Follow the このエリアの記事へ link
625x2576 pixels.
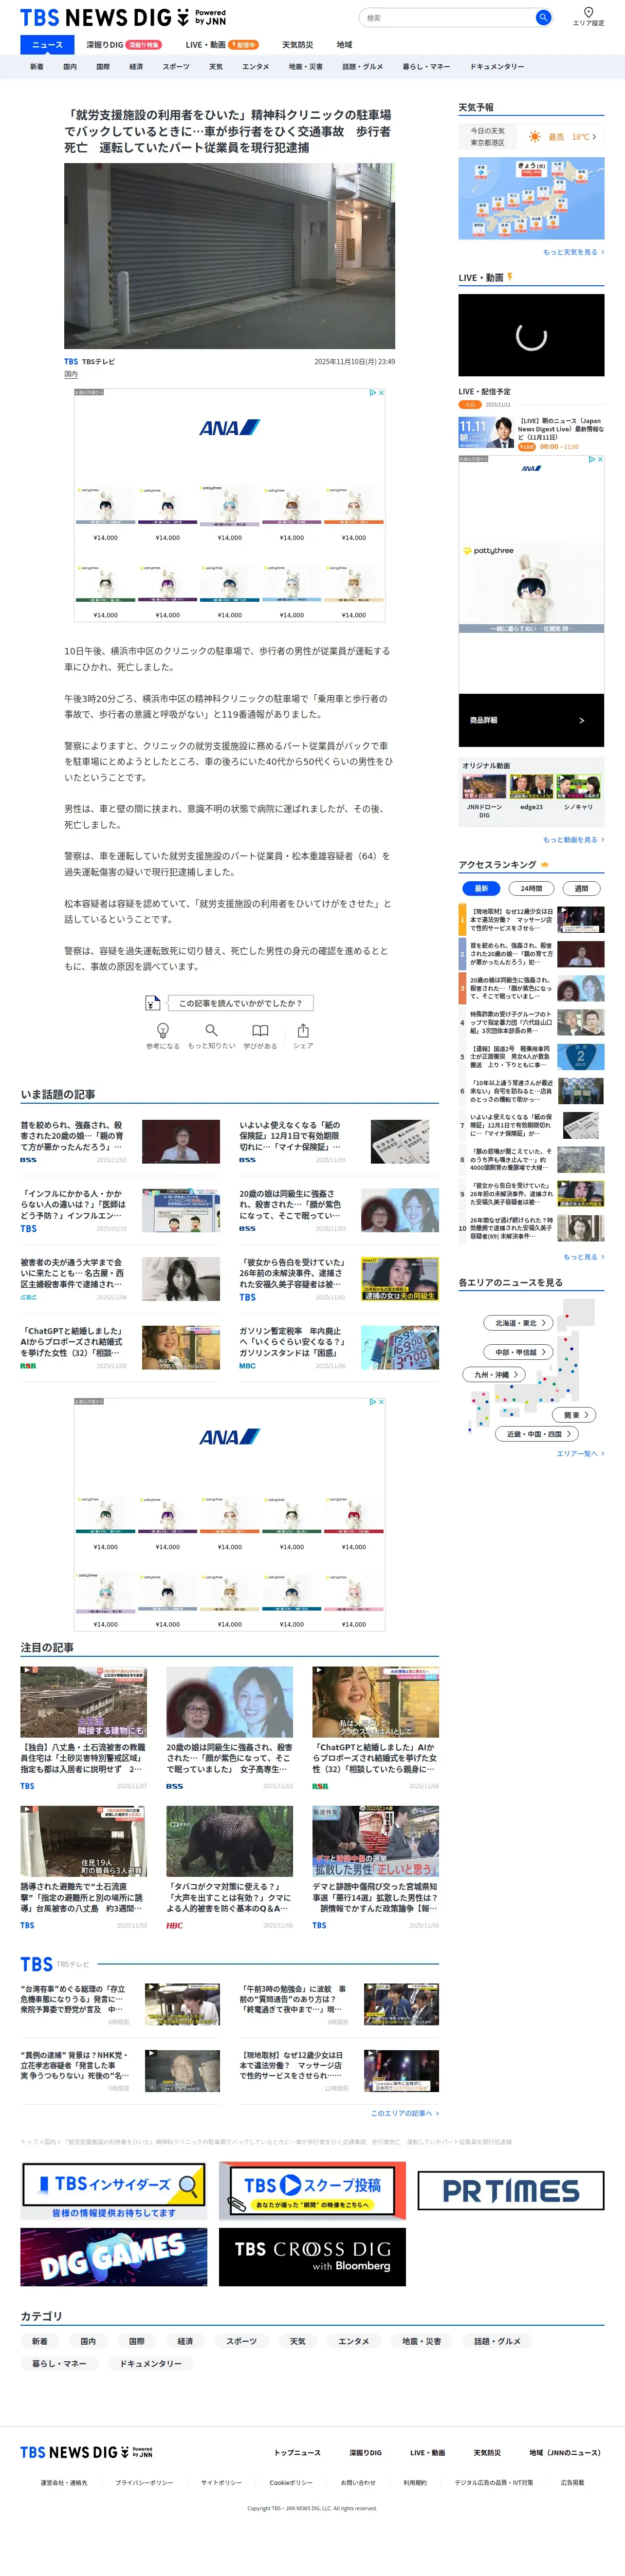(405, 2113)
